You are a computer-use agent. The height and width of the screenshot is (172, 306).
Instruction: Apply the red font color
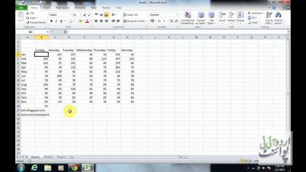point(87,21)
